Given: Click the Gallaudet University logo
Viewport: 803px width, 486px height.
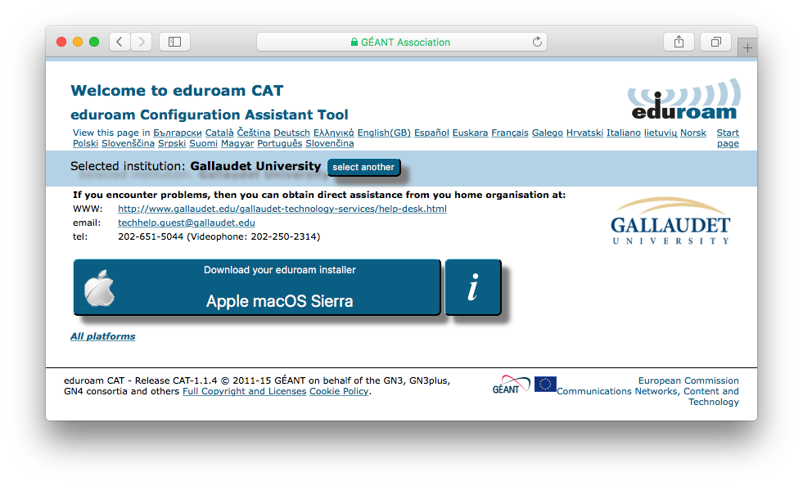Looking at the screenshot, I should (670, 221).
